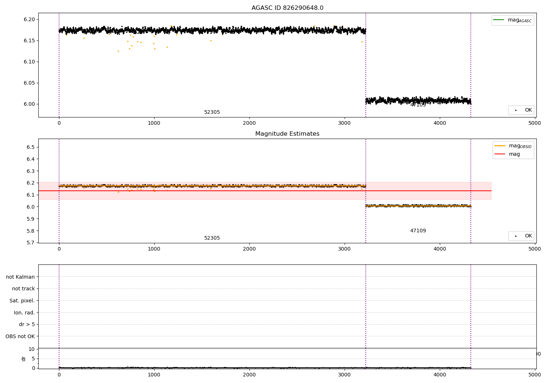
Task: Click the 5000 x-tick under the top plot
Action: (x=535, y=123)
